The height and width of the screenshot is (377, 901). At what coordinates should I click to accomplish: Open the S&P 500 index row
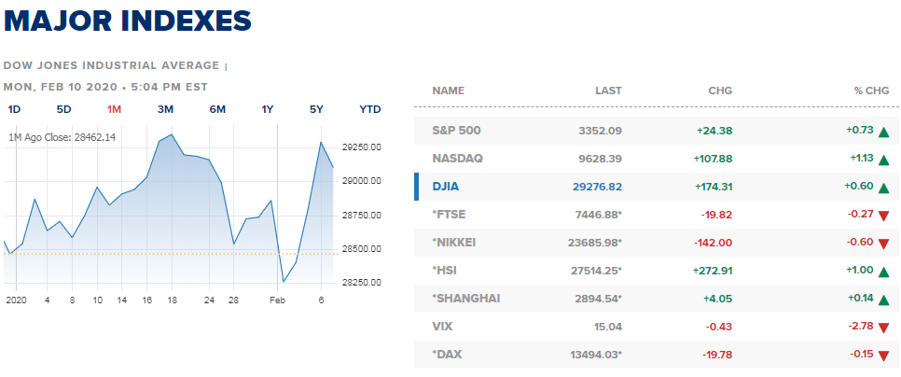[x=657, y=131]
